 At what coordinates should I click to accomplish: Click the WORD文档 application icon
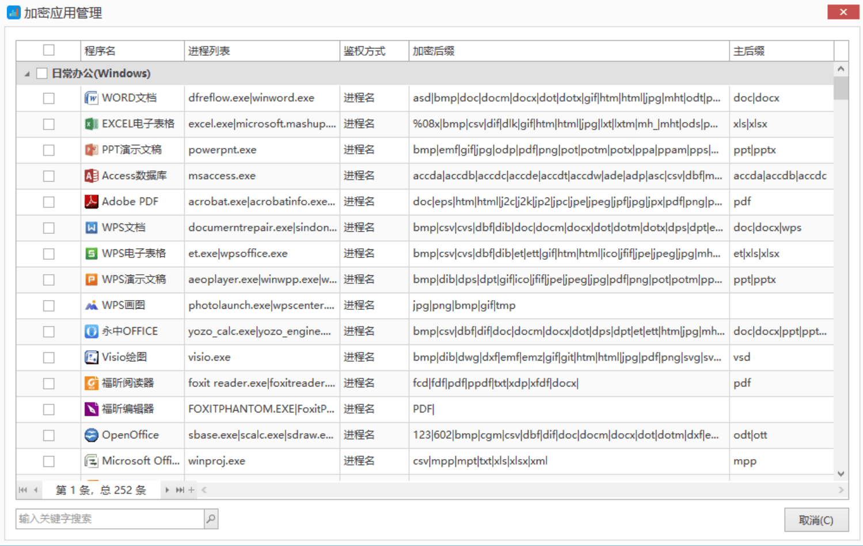tap(91, 98)
